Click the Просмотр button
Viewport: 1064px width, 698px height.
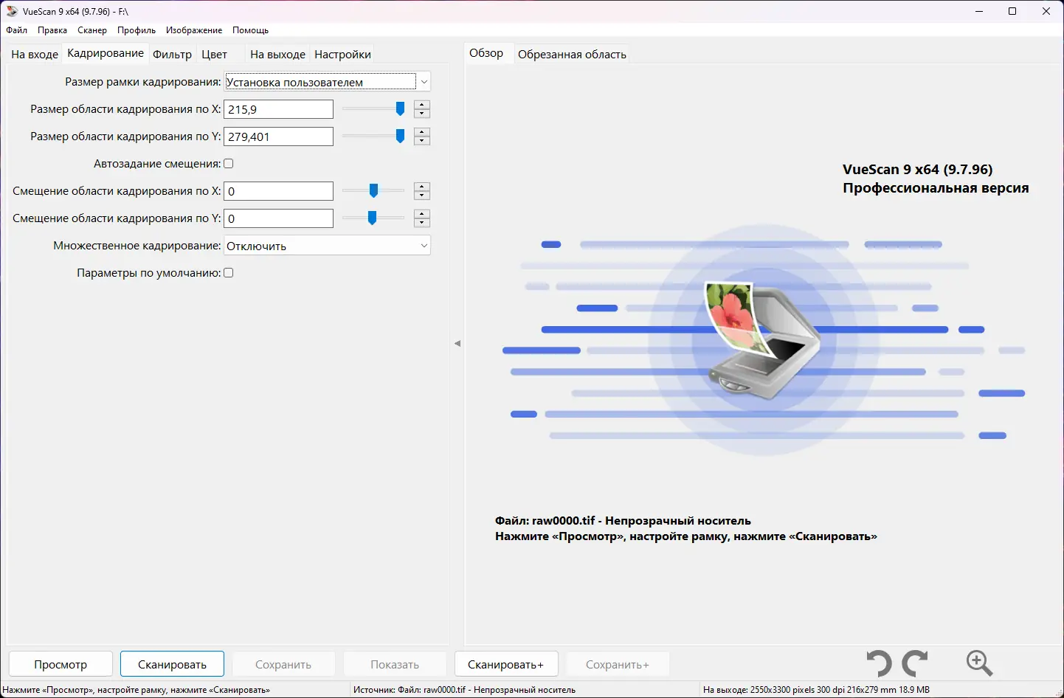(61, 664)
